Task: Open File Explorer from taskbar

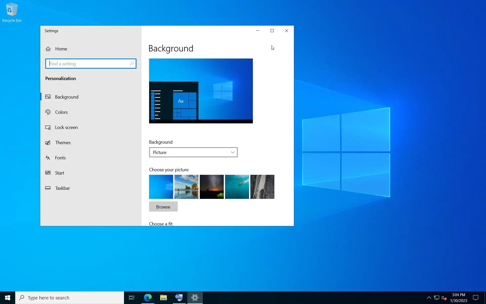Action: coord(164,298)
